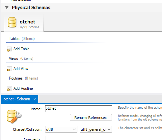Image resolution: width=162 pixels, height=140 pixels.
Task: Click the Rename References button
Action: tap(91, 118)
